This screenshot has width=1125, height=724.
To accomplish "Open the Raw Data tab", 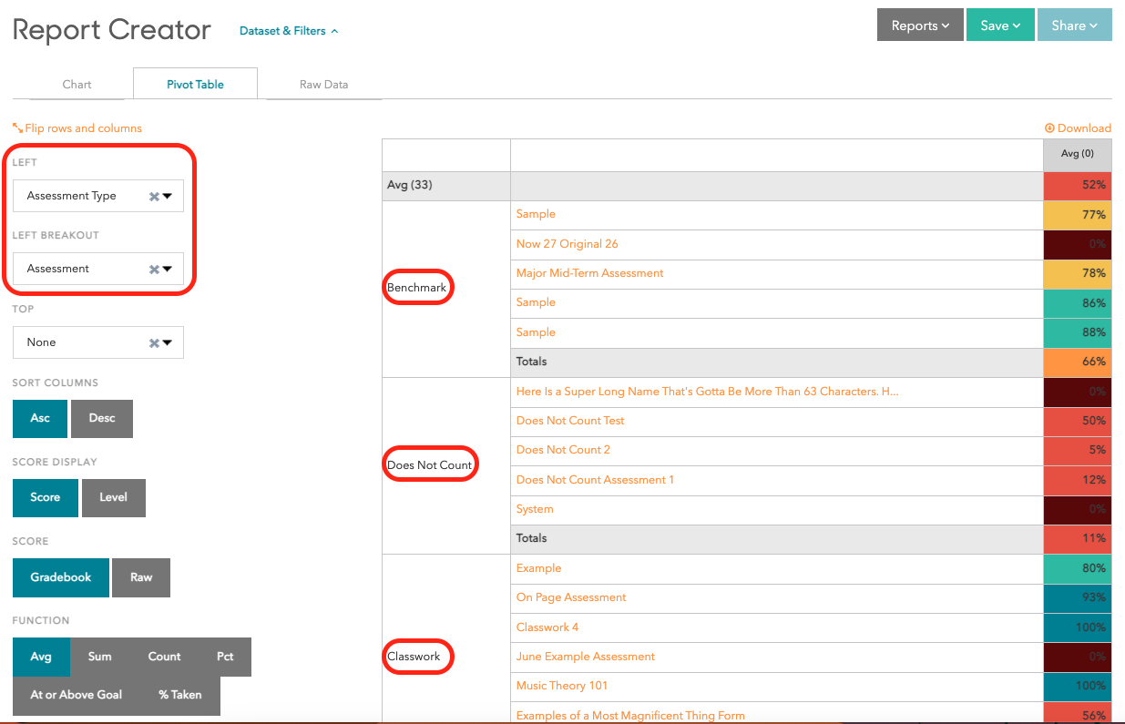I will tap(323, 85).
